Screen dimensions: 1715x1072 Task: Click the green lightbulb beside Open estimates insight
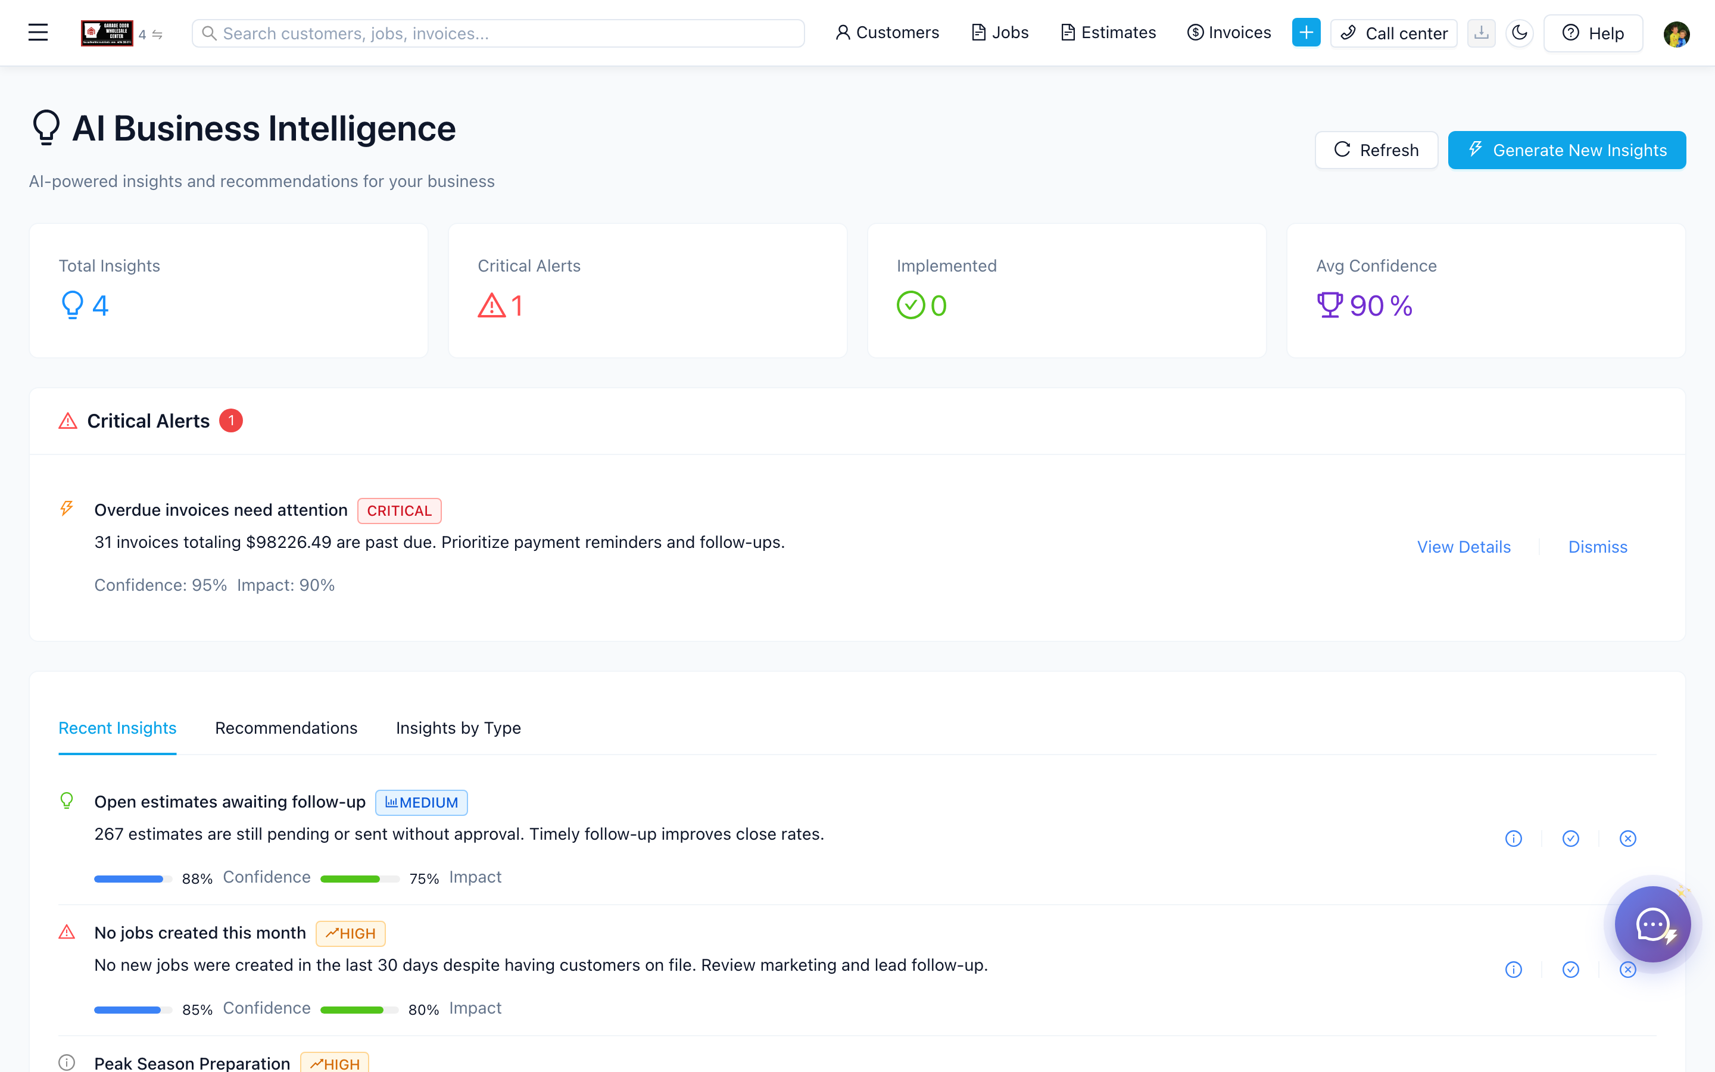[x=67, y=800]
